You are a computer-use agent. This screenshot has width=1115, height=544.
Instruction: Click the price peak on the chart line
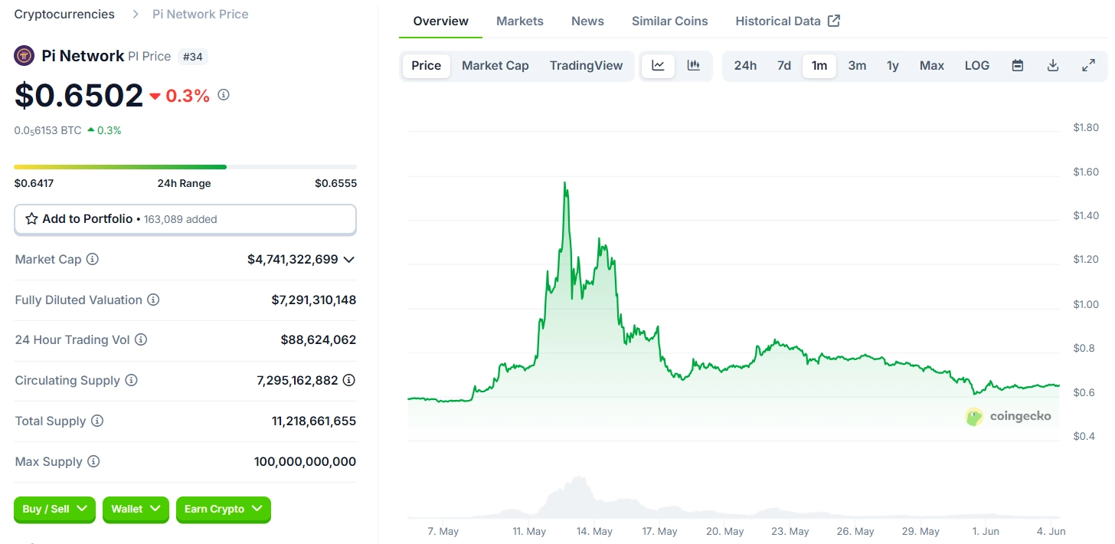(x=565, y=183)
